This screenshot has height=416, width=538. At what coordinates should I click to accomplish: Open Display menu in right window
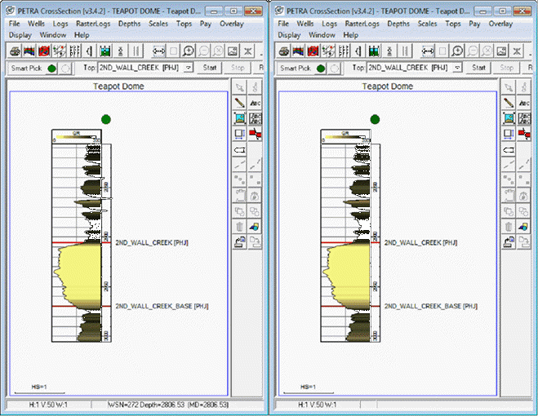pos(289,35)
